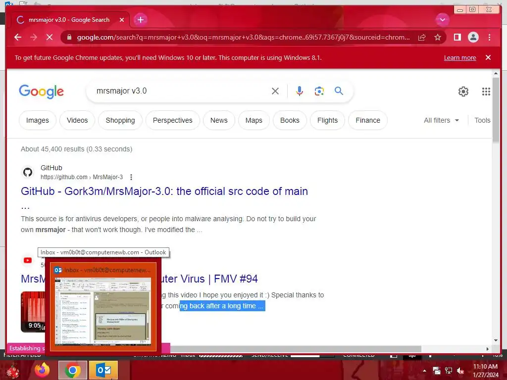This screenshot has height=380, width=507.
Task: Switch to Chrome in the taskbar
Action: click(x=73, y=370)
